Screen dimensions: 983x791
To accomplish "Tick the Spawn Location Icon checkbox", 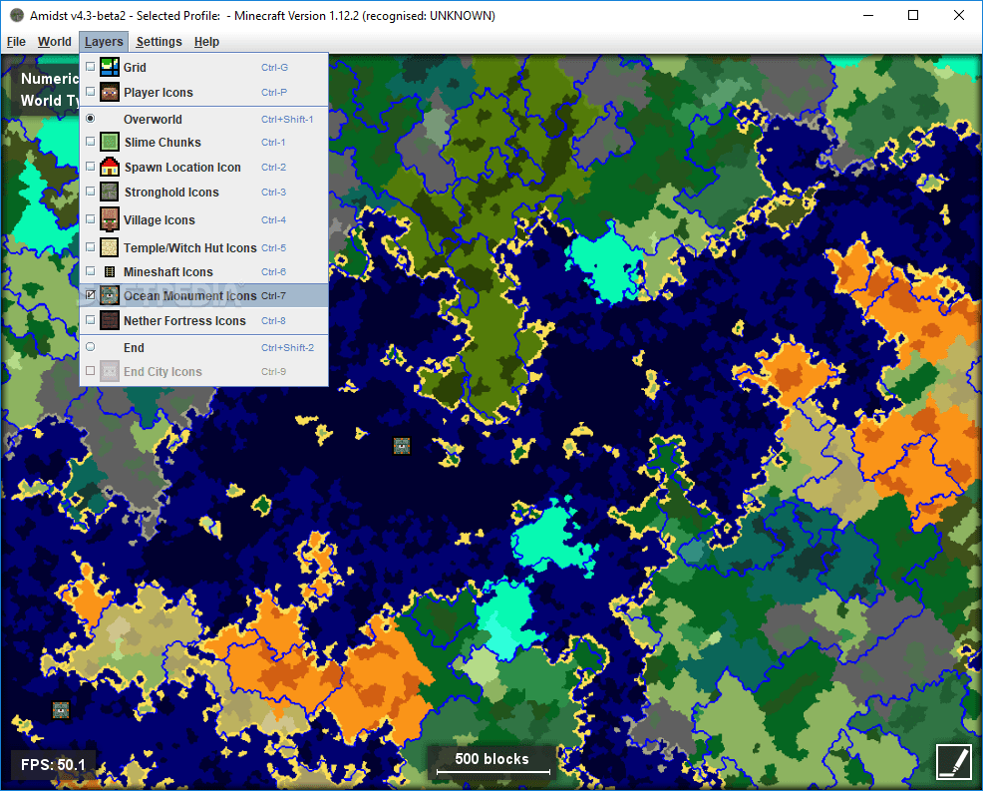I will (x=91, y=167).
